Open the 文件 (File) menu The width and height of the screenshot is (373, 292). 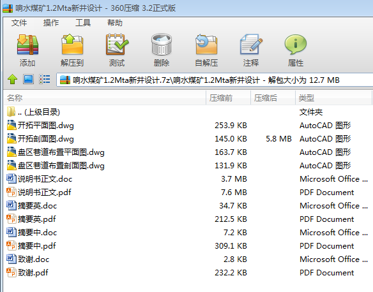pos(19,23)
